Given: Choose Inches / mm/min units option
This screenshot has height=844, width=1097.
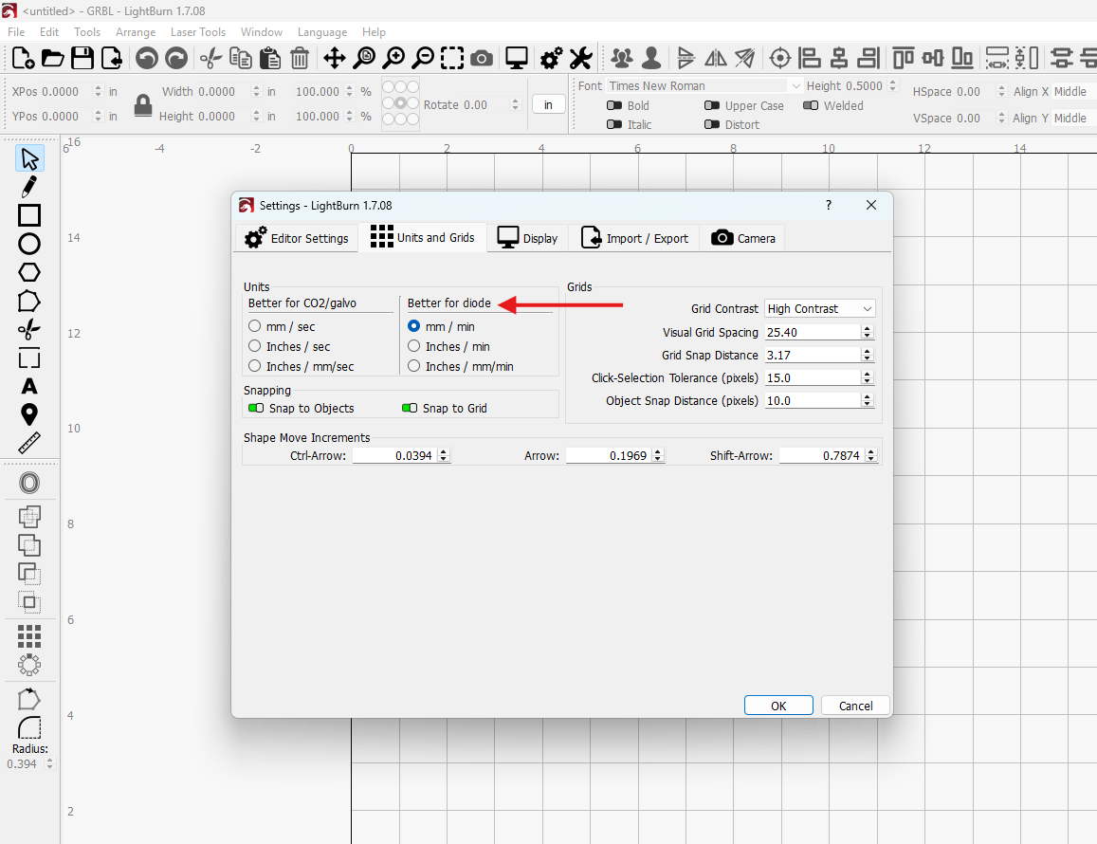Looking at the screenshot, I should tap(414, 366).
